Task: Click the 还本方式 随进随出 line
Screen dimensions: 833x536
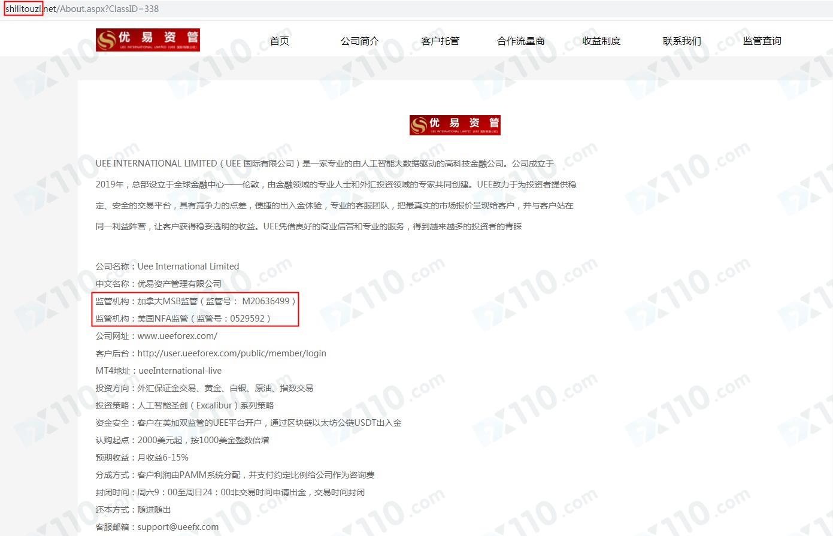Action: pos(133,510)
